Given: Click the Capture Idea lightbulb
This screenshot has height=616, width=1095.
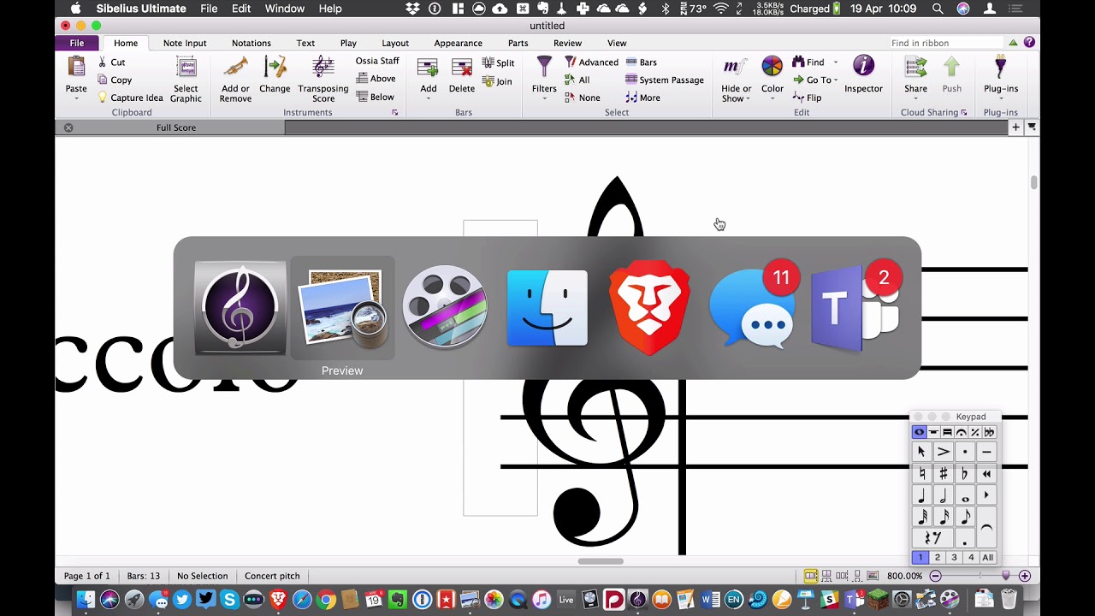Looking at the screenshot, I should [130, 98].
